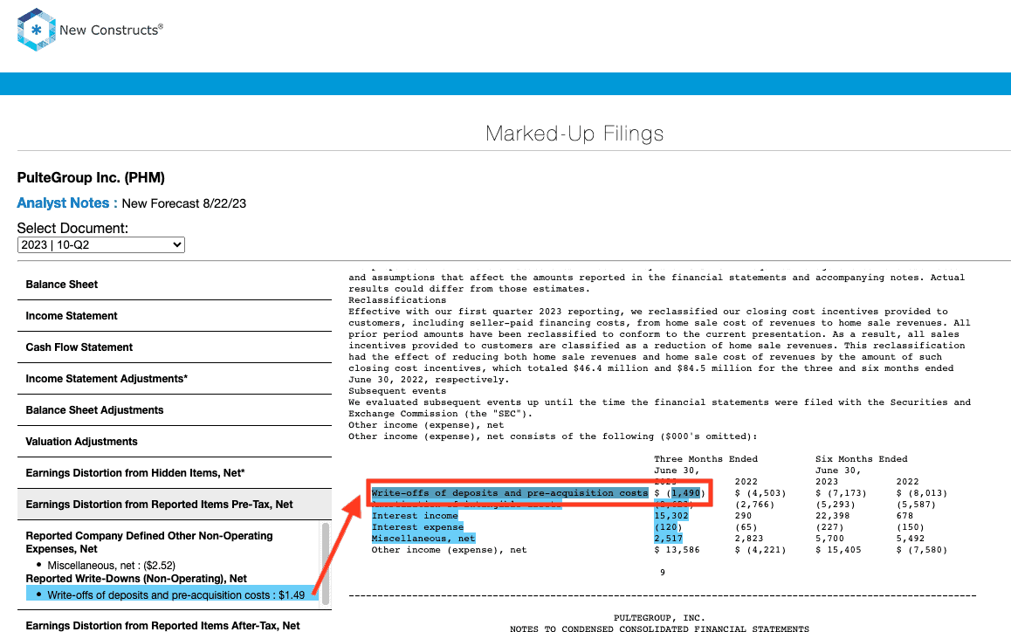Click the 'Three Months Ended' column header
1011x632 pixels.
(706, 459)
